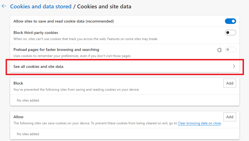Click the Allow section heading
Screen dimensions: 249x141
[18, 117]
